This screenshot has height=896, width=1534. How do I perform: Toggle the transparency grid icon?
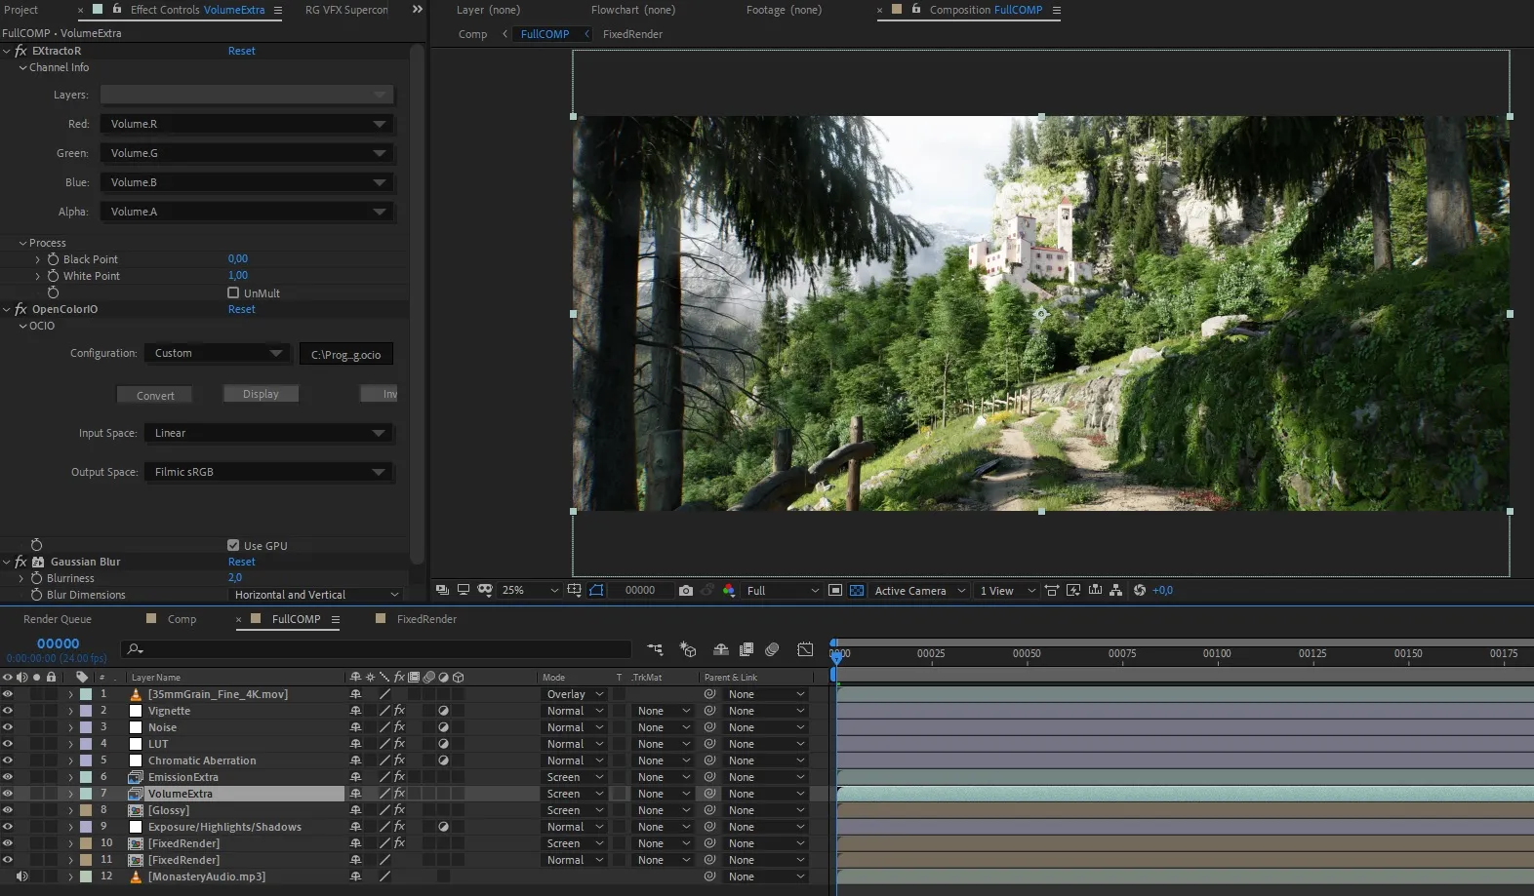tap(857, 591)
